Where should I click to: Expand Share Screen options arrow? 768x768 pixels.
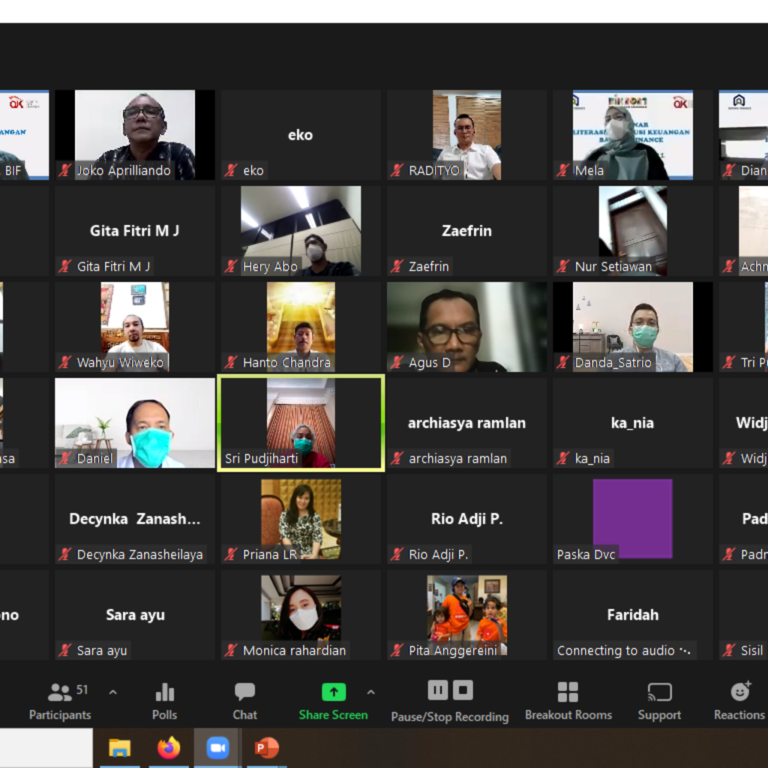pos(370,692)
